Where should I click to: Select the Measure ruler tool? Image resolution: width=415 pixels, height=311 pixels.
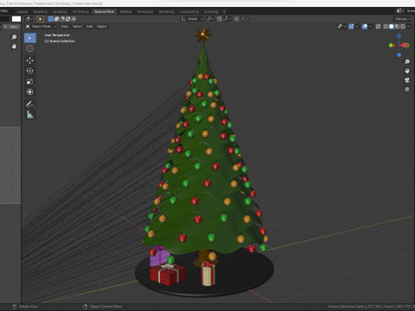tap(30, 115)
